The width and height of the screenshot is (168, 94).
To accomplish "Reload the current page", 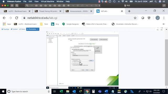I will pyautogui.click(x=17, y=18).
